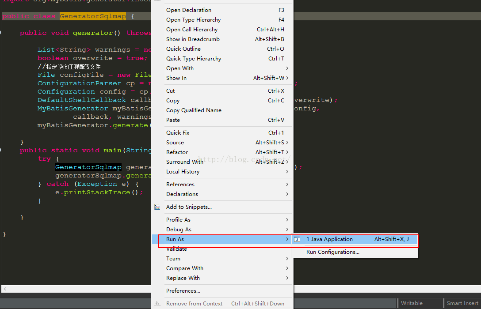
Task: Click the horizontal scrollbar left arrow
Action: click(4, 289)
